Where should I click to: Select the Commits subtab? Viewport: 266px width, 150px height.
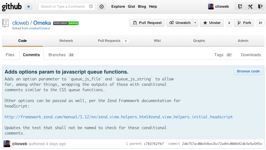(x=31, y=55)
